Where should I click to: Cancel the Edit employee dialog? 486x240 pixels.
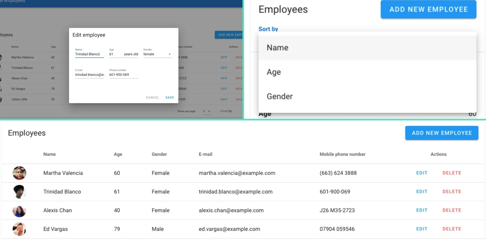[152, 97]
